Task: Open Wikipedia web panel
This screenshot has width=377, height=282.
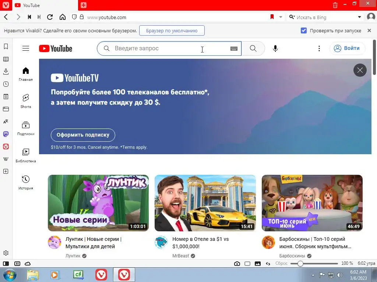Action: pyautogui.click(x=6, y=159)
